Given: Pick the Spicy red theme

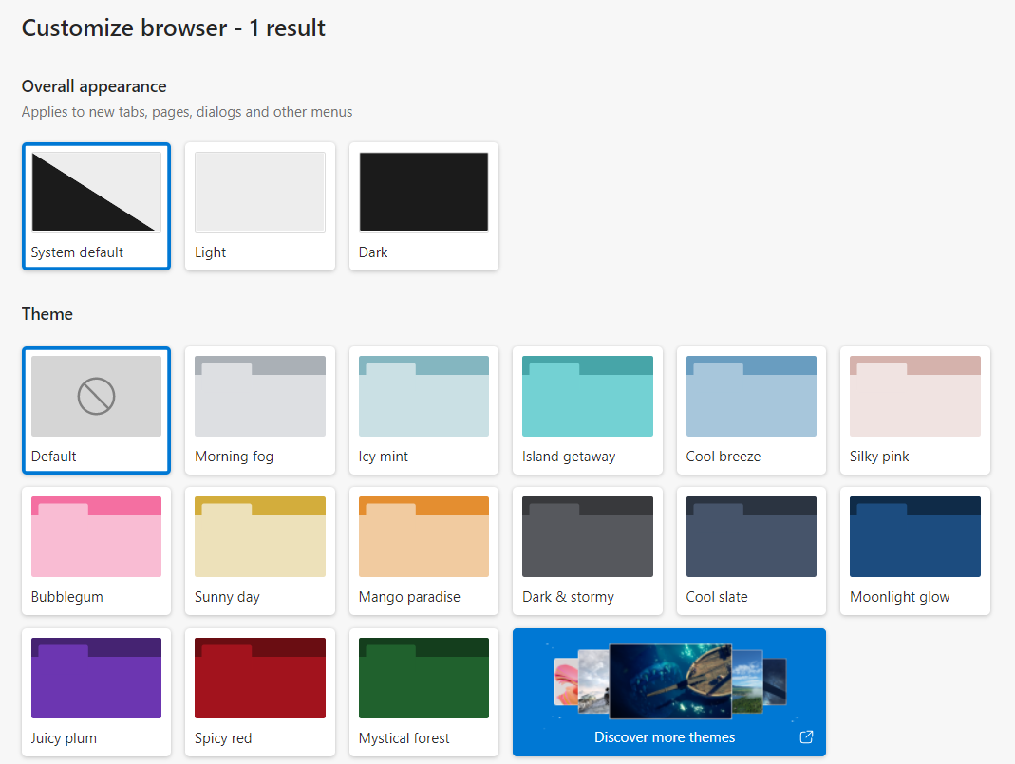Looking at the screenshot, I should point(260,692).
